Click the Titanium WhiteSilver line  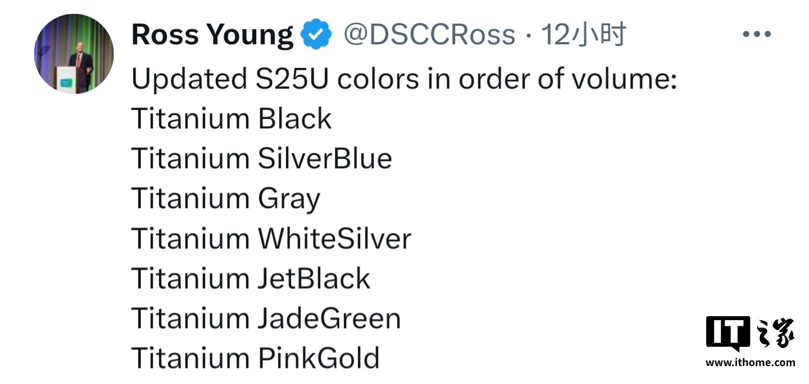[x=271, y=239]
